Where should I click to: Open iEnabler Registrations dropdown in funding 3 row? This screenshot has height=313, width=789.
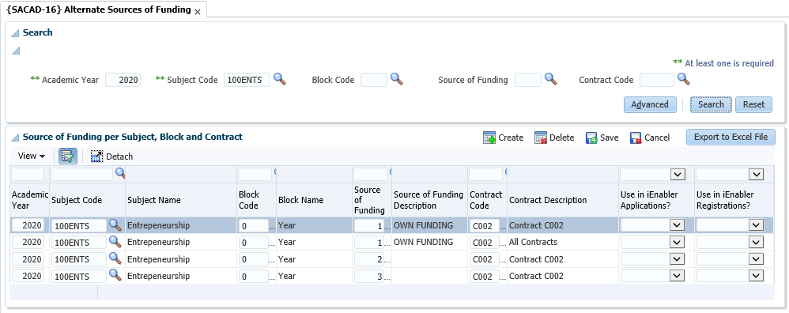point(756,277)
